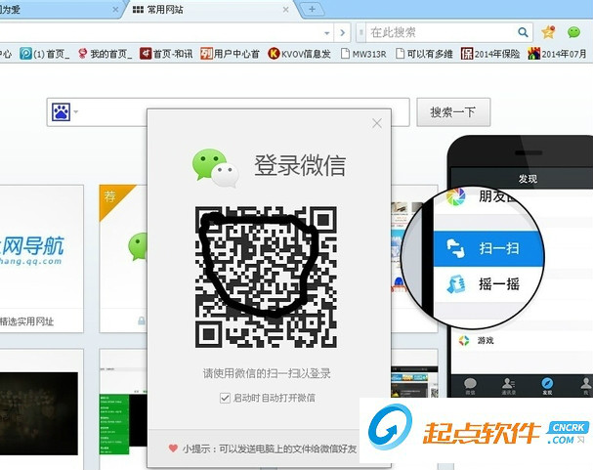Click the 发现 header on phone screen

click(x=528, y=179)
